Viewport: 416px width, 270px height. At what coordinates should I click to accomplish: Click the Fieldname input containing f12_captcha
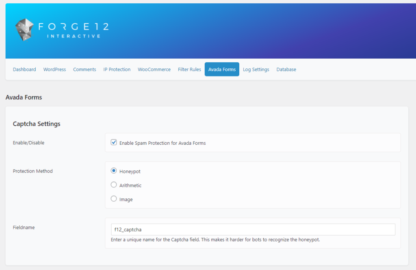coord(253,229)
